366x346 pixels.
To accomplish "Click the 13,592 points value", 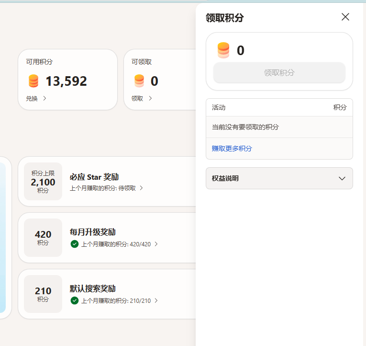I will (x=67, y=81).
